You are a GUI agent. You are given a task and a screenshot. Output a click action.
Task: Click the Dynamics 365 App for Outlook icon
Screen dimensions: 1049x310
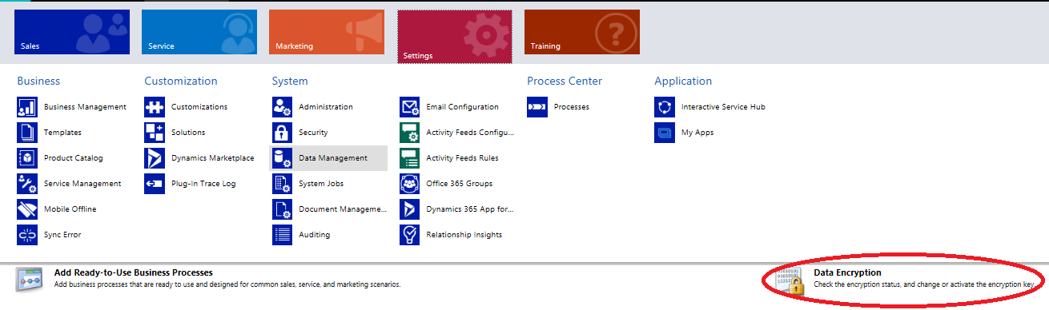(x=410, y=209)
